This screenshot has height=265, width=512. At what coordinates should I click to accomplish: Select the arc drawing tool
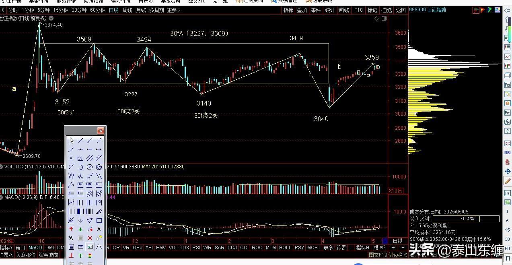pyautogui.click(x=80, y=167)
